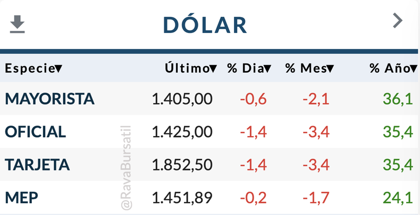Sort table by Especie column
The width and height of the screenshot is (420, 215).
coord(33,68)
